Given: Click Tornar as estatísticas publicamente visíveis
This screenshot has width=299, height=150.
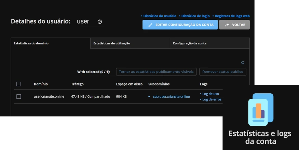Looking at the screenshot, I should pyautogui.click(x=156, y=72).
